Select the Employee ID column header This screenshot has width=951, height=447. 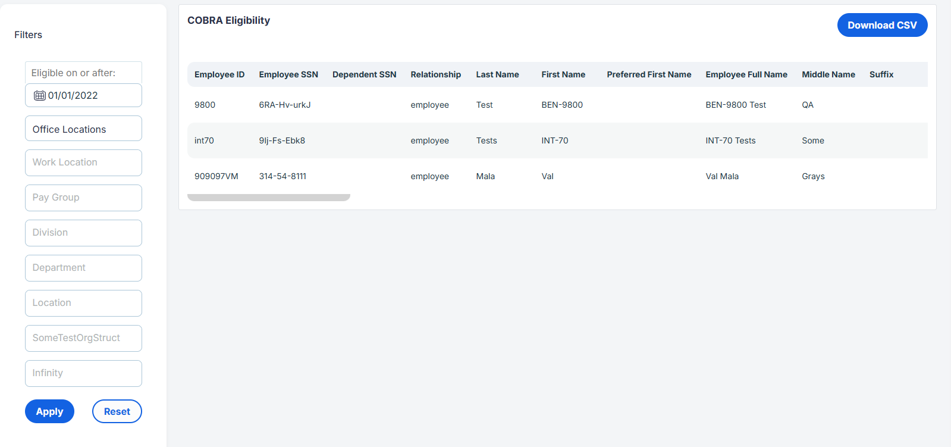pyautogui.click(x=219, y=74)
